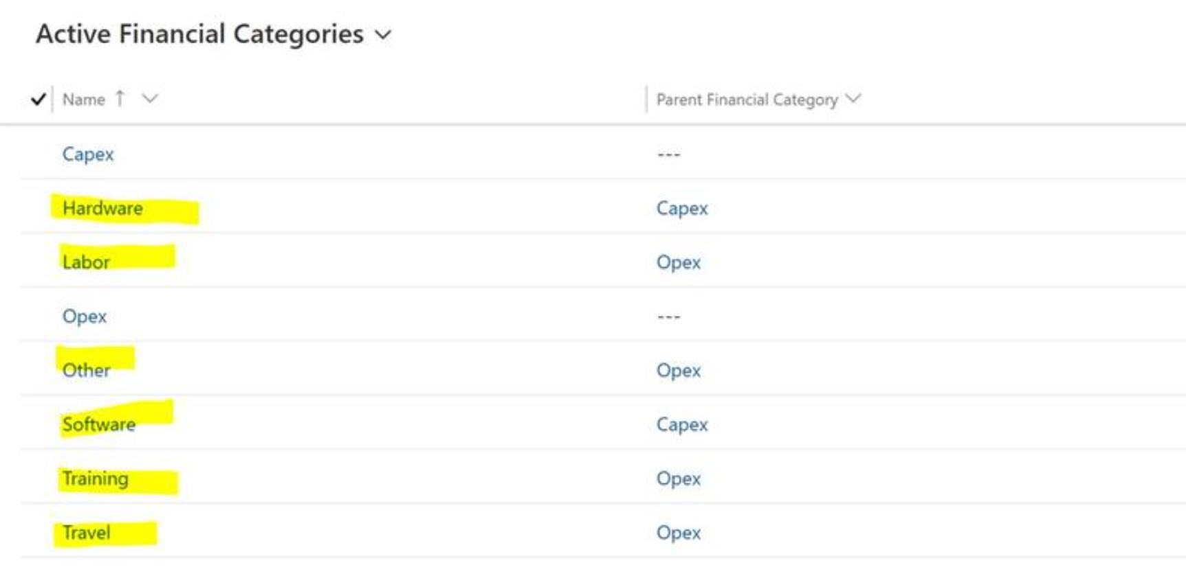The height and width of the screenshot is (587, 1186).
Task: Open the Opex category record
Action: click(85, 316)
